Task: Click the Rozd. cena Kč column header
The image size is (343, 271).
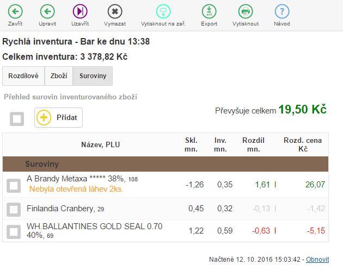Action: coord(303,144)
